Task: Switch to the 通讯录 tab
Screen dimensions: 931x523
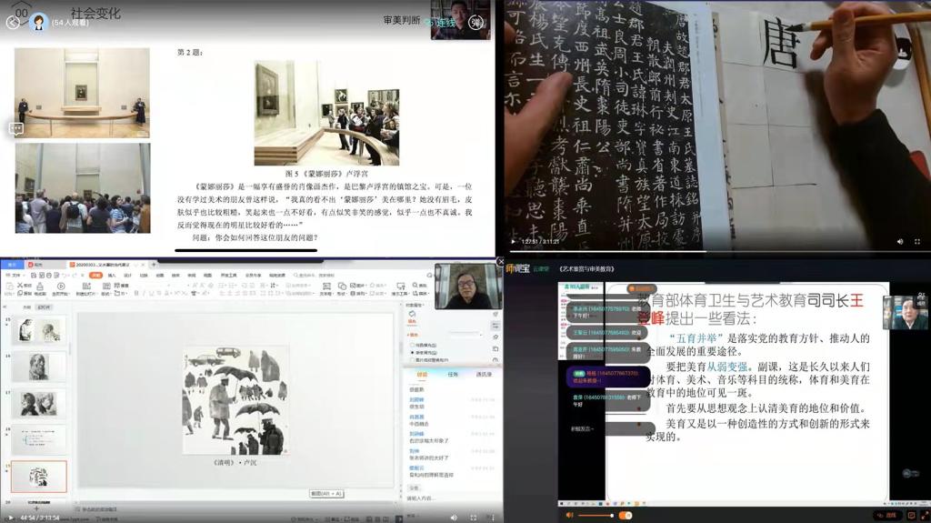Action: tap(484, 375)
